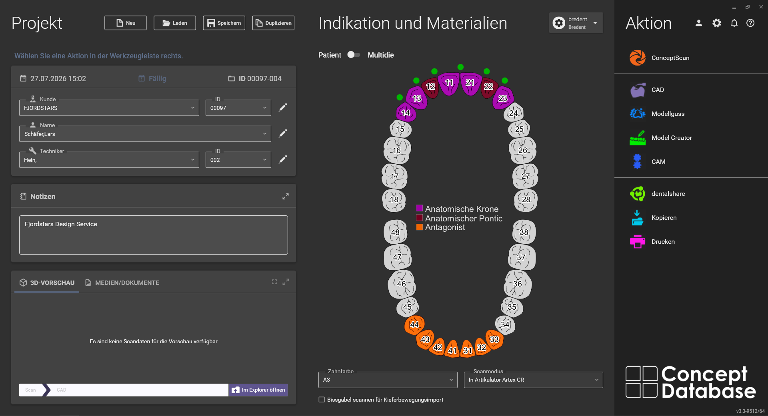Open dentalshare action
Viewport: 768px width, 416px height.
click(x=657, y=194)
